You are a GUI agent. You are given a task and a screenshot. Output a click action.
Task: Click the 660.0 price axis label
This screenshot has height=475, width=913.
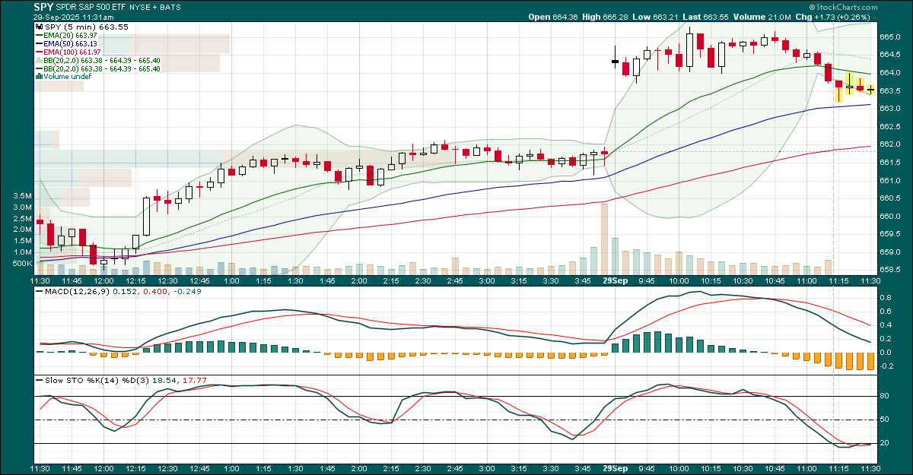coord(890,217)
